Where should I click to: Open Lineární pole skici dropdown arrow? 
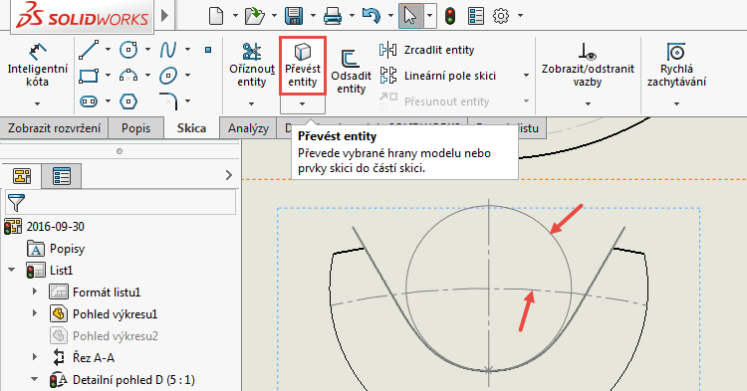click(527, 76)
